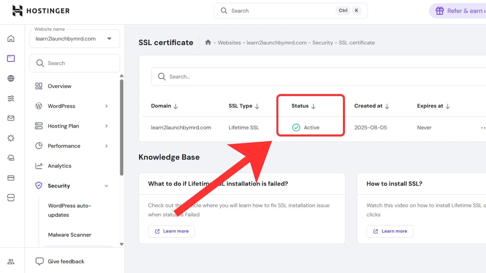
Task: Click the Refer & earn gift icon
Action: point(440,11)
